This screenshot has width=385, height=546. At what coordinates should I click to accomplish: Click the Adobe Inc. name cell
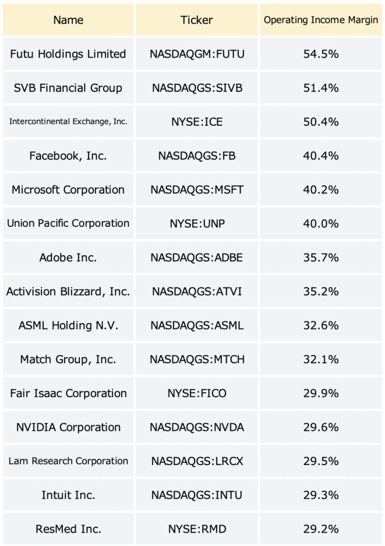pyautogui.click(x=68, y=258)
